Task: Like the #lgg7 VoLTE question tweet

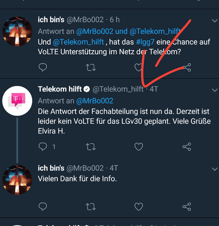Action: (139, 67)
